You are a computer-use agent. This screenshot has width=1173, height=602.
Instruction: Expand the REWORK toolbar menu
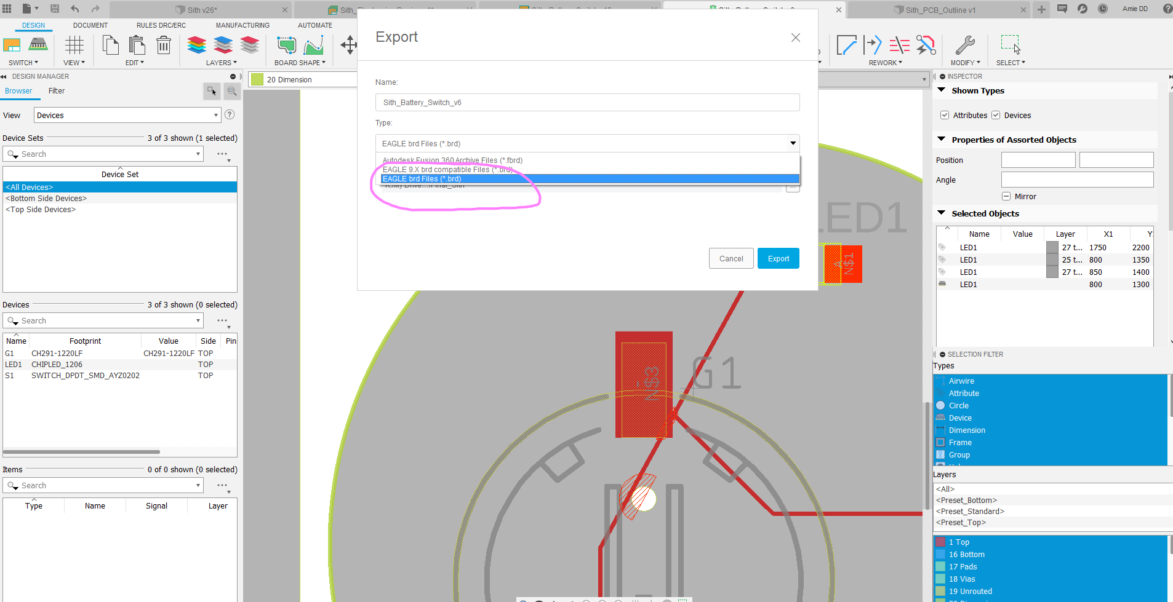pos(886,63)
